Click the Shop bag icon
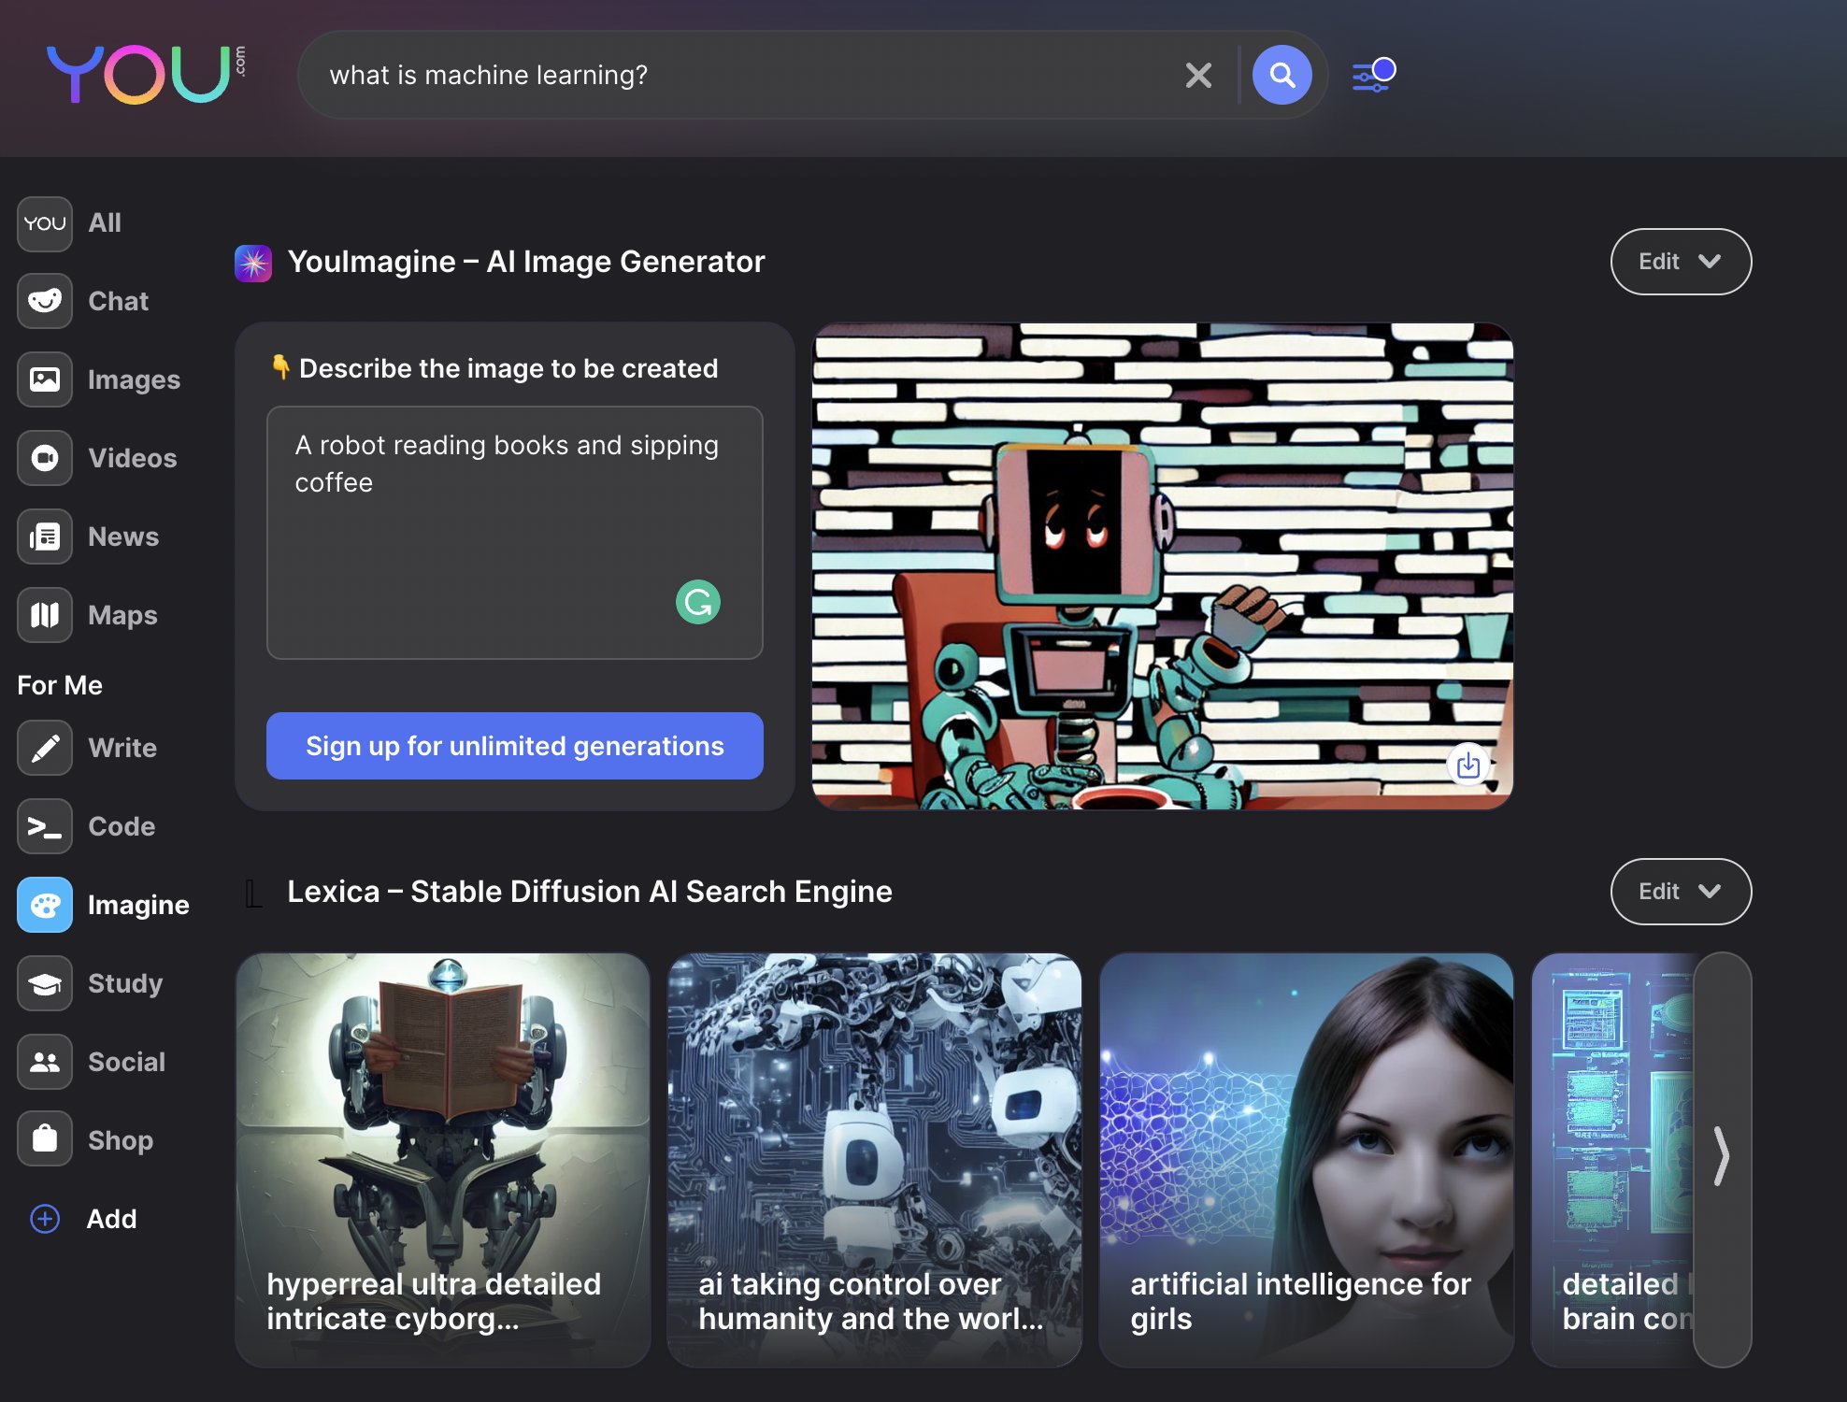The height and width of the screenshot is (1402, 1847). click(x=45, y=1139)
